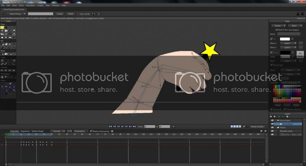Switch to the Motion Graph tab
The height and width of the screenshot is (166, 306).
point(38,131)
